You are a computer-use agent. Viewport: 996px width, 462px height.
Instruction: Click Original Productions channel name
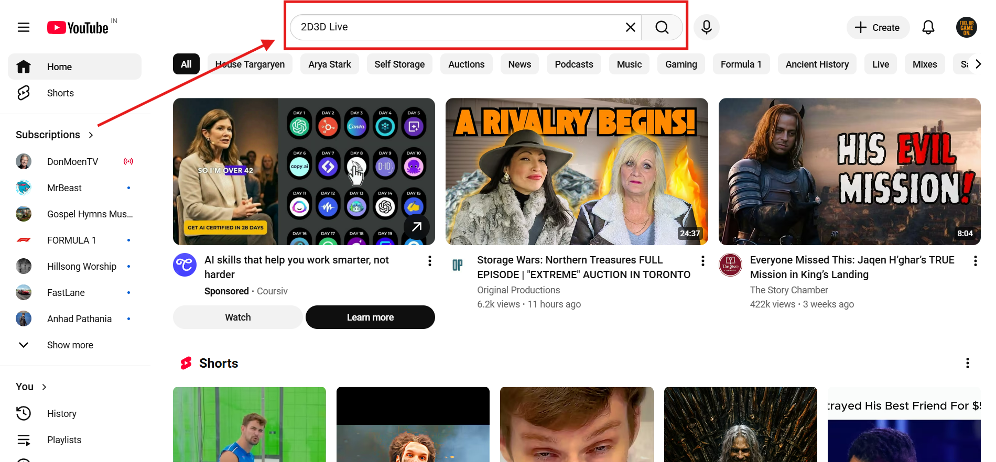[x=518, y=290]
